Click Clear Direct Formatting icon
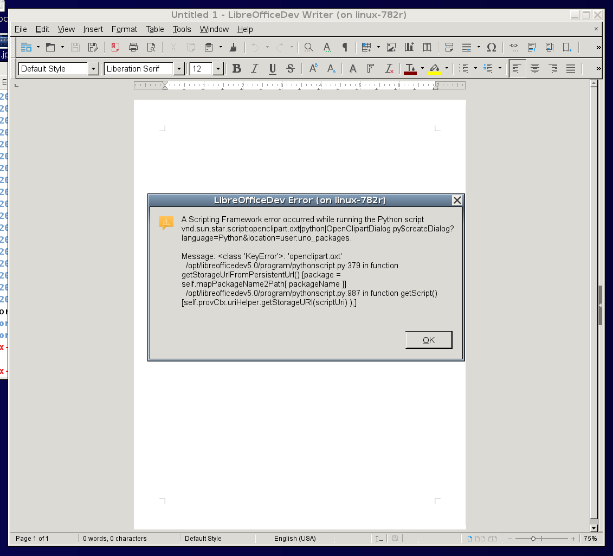The image size is (613, 556). [389, 68]
